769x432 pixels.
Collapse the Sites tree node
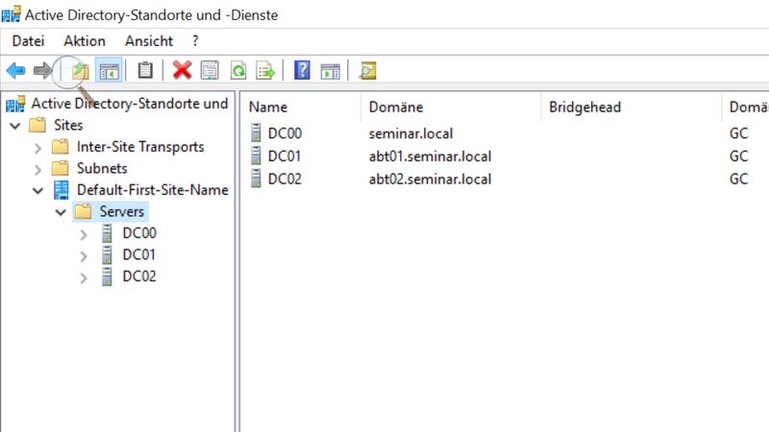[15, 126]
